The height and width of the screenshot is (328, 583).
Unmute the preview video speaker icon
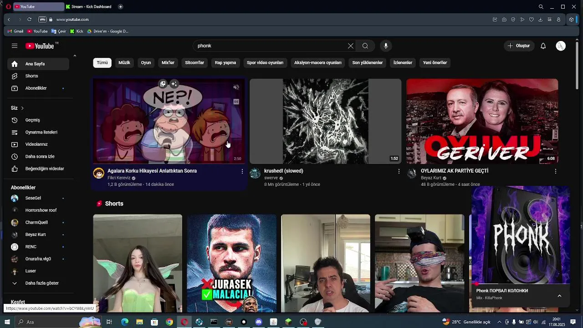[x=236, y=87]
